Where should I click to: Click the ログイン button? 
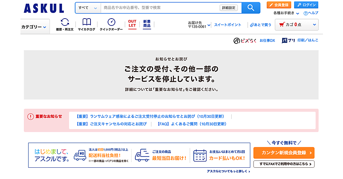point(306,5)
